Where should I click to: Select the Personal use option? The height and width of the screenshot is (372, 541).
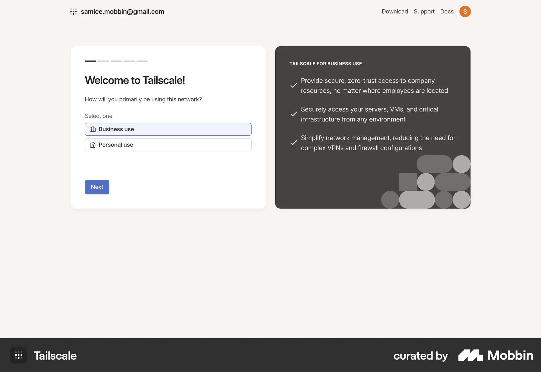click(x=168, y=145)
